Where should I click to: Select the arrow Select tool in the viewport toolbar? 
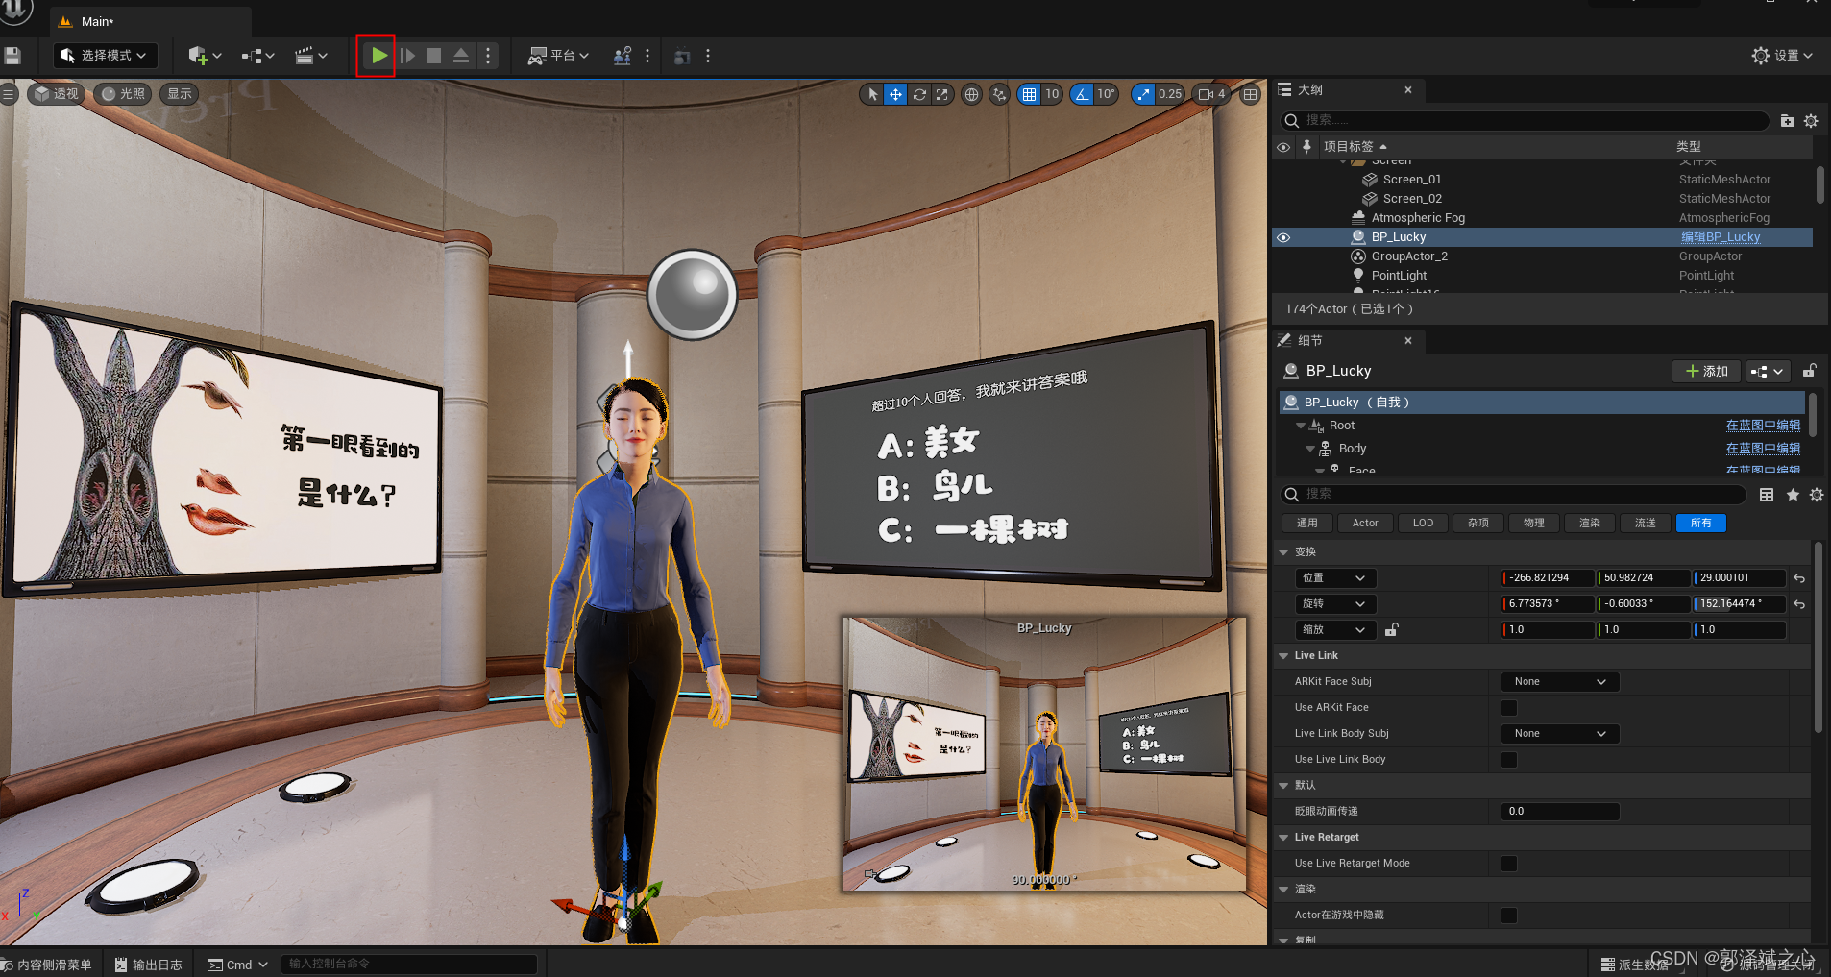coord(872,94)
